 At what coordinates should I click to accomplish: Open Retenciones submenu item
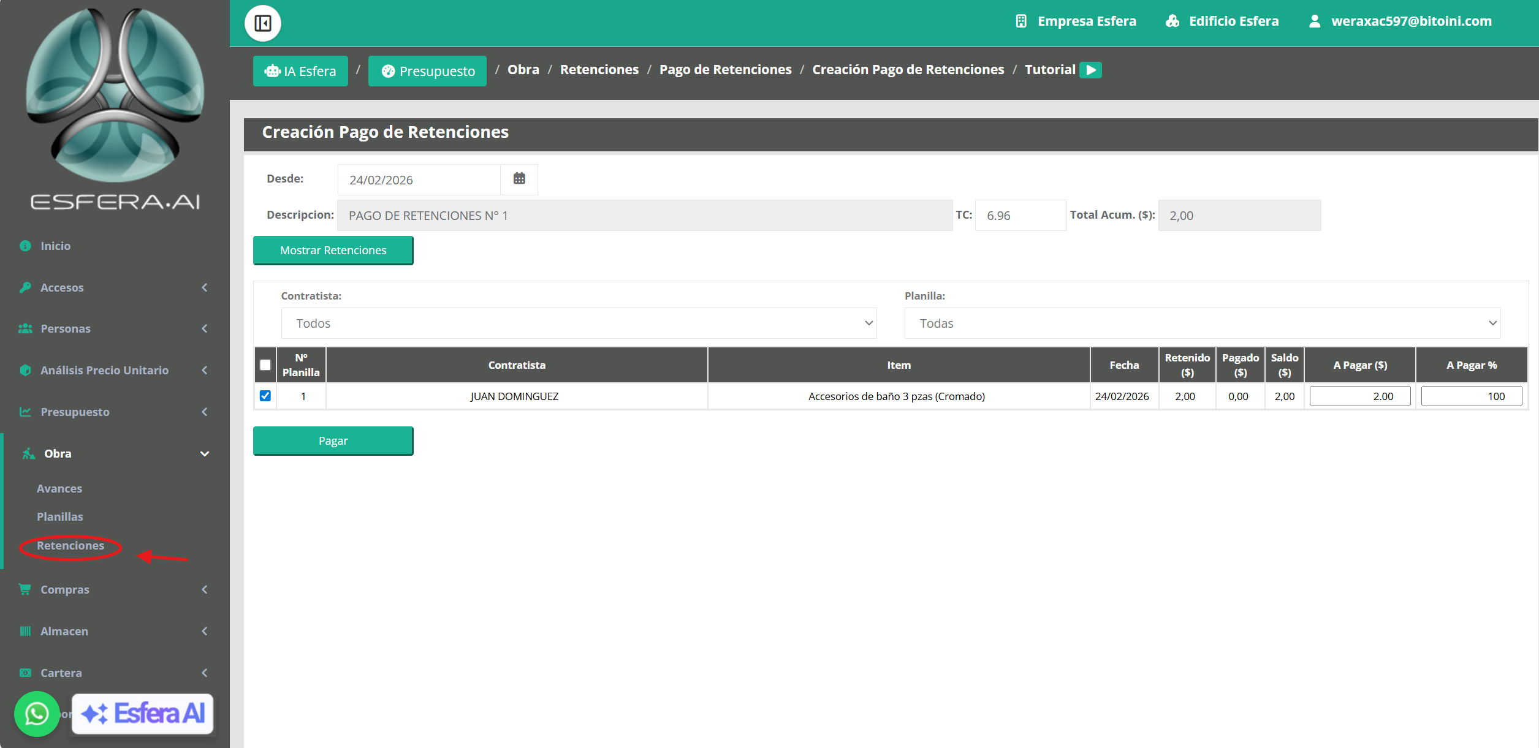point(70,546)
